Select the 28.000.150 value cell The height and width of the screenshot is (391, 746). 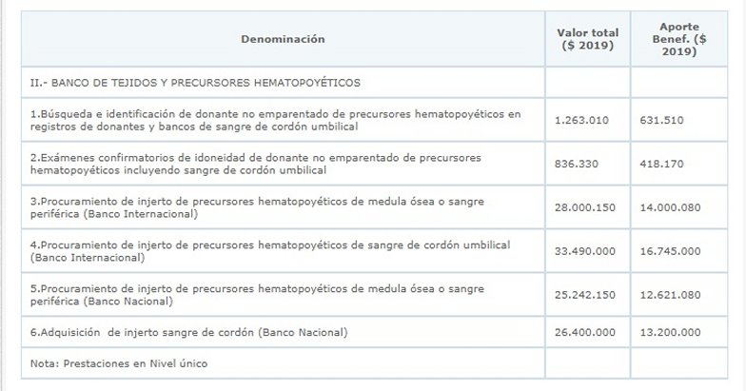pos(584,207)
